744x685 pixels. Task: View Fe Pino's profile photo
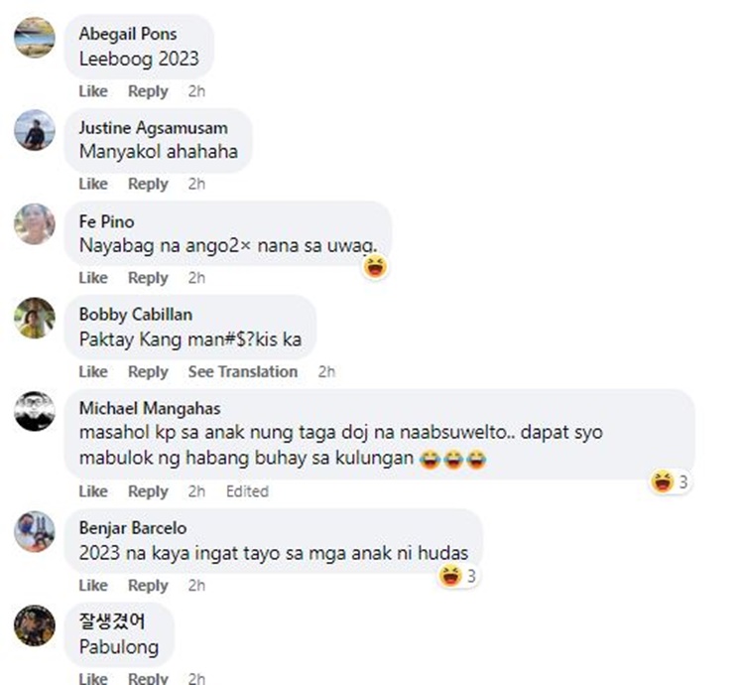tap(35, 224)
